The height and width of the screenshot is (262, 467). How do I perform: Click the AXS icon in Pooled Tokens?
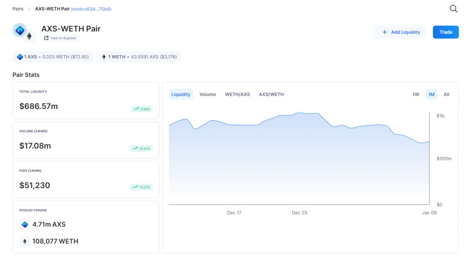[25, 225]
